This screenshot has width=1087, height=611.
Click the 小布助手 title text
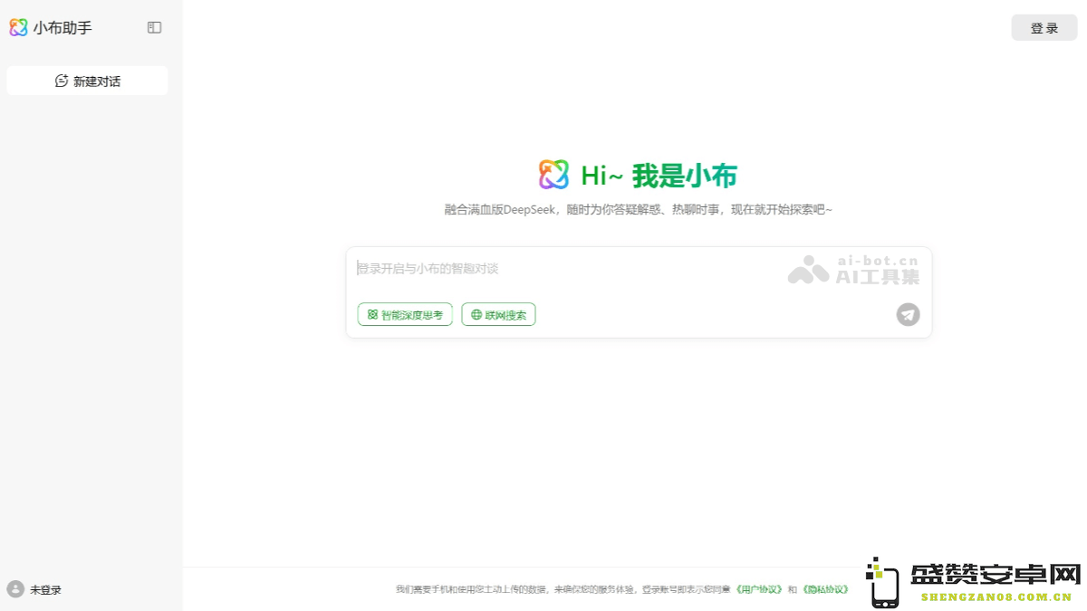(63, 28)
